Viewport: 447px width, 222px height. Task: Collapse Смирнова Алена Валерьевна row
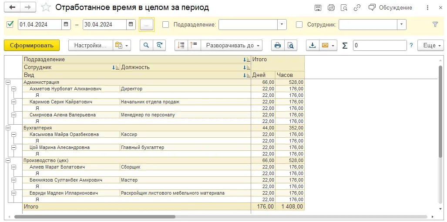click(13, 115)
